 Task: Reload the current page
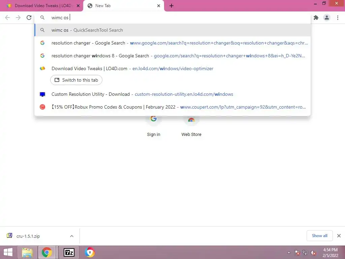(x=29, y=18)
